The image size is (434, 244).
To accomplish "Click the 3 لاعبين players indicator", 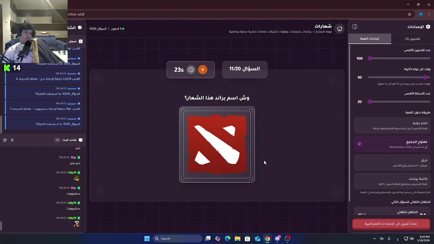I will coord(118,29).
